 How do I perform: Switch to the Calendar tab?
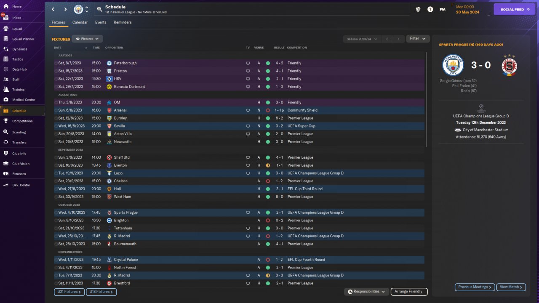tap(80, 22)
